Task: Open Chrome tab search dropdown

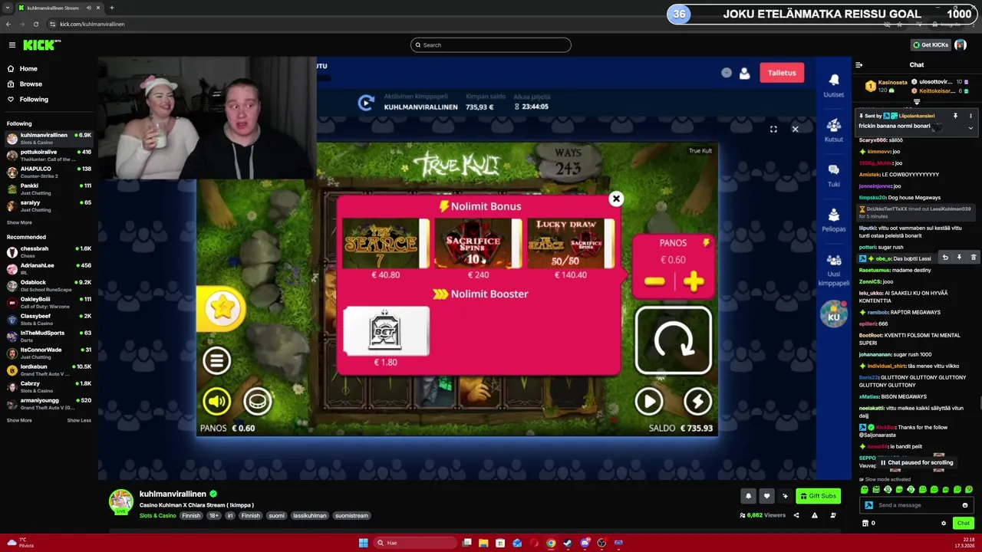Action: click(8, 8)
